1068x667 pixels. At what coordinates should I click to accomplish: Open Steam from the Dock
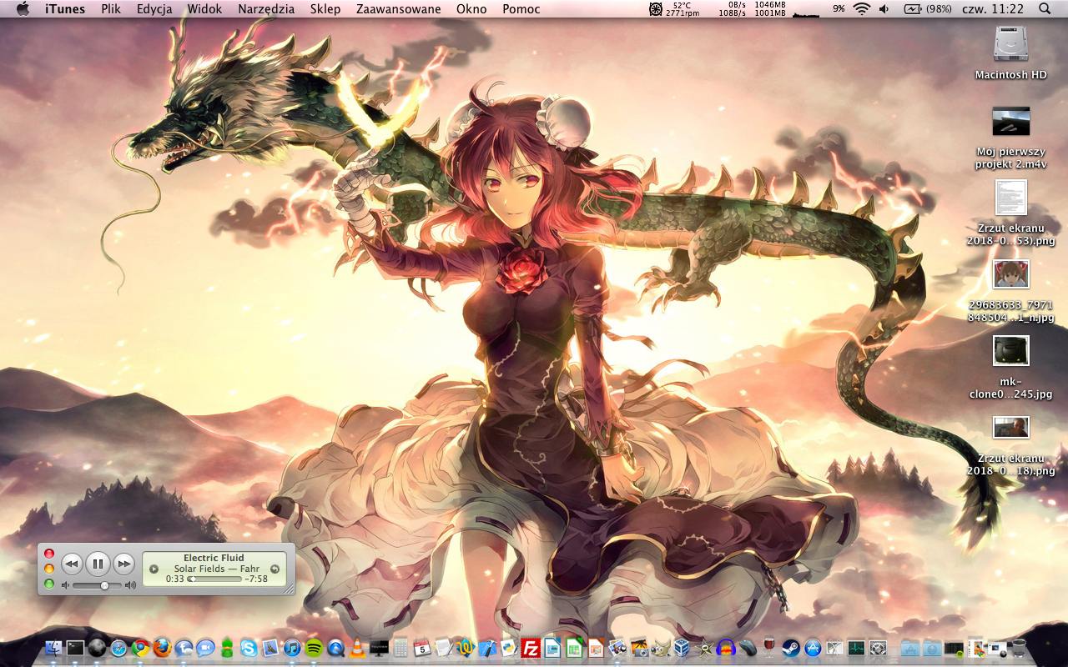coord(791,648)
